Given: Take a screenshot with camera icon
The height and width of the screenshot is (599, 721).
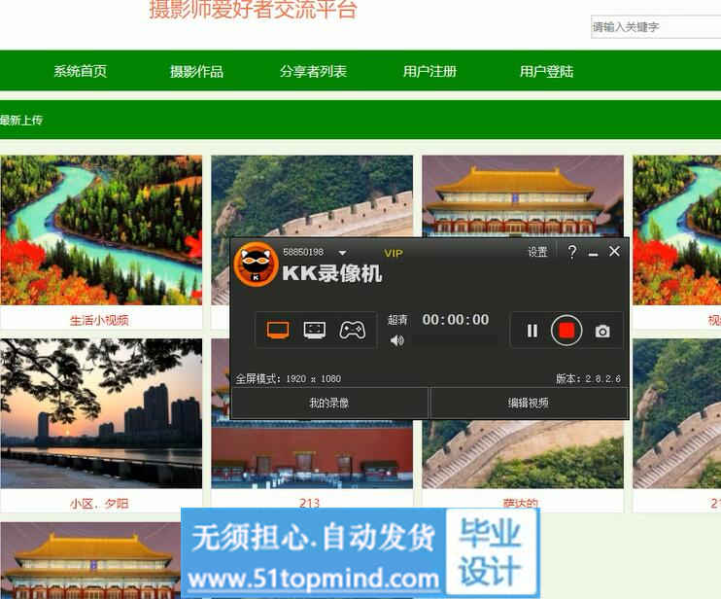Looking at the screenshot, I should click(x=602, y=332).
